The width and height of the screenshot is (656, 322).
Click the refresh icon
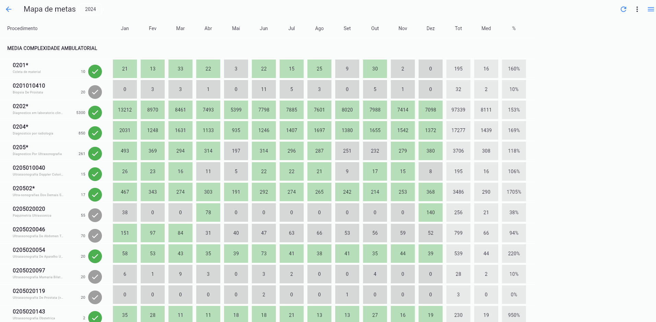(x=623, y=9)
